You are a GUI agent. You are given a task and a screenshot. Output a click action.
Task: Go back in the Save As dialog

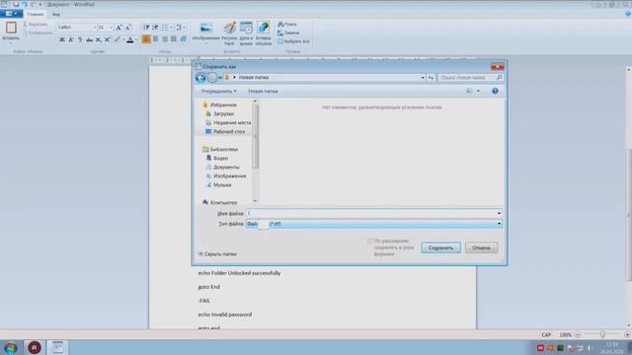click(200, 77)
